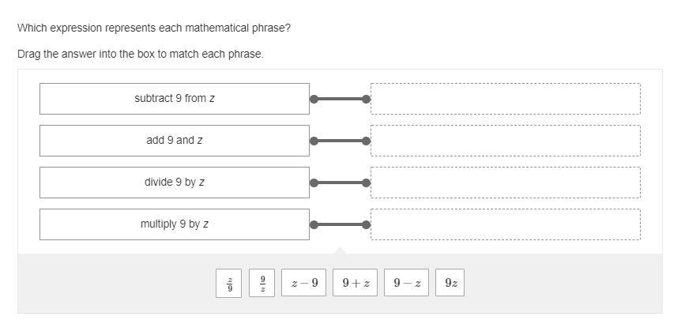Image resolution: width=681 pixels, height=324 pixels.
Task: Focus the empty answer box for "multiply 9 by z"
Action: pyautogui.click(x=505, y=224)
